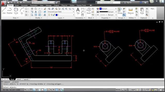This screenshot has width=165, height=92.
Task: Click the command line Select objects prompt
Action: 10,87
